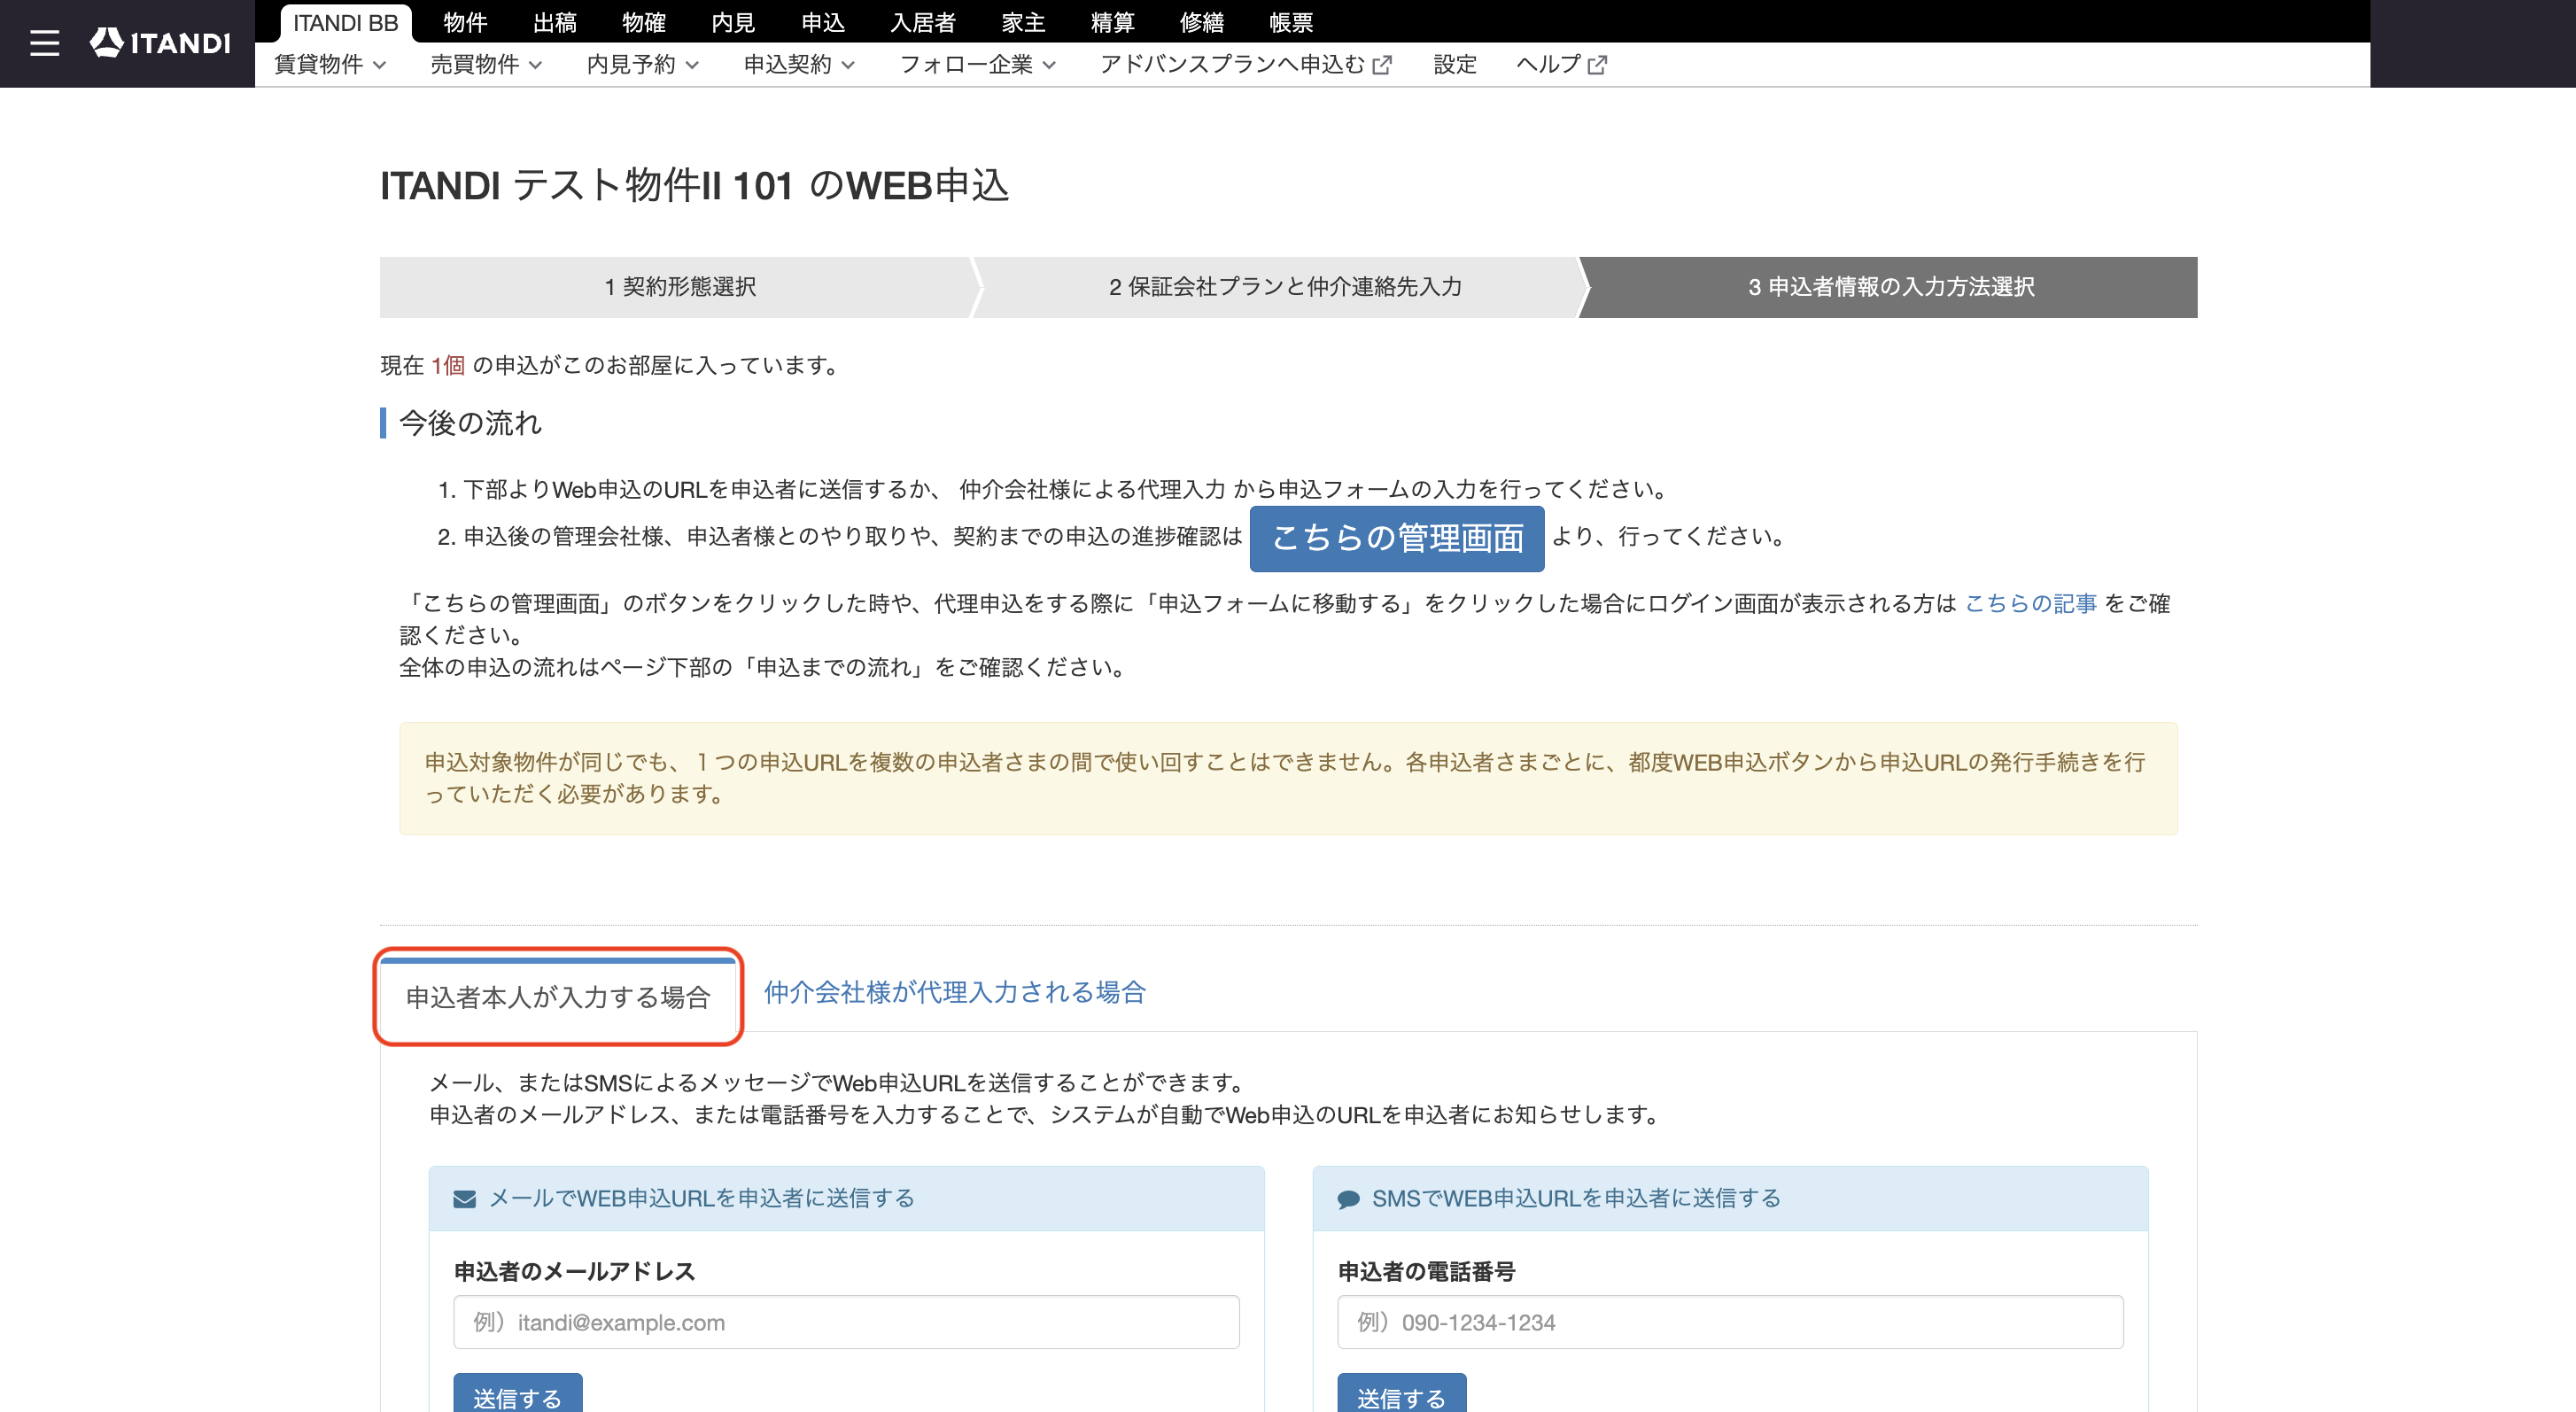This screenshot has height=1412, width=2576.
Task: Open the 申込契約 dropdown menu
Action: [799, 65]
